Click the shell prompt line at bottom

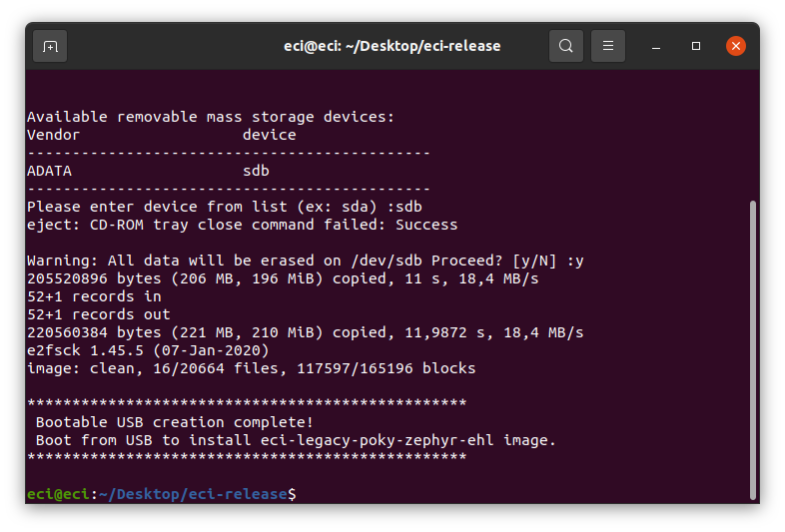[x=161, y=494]
